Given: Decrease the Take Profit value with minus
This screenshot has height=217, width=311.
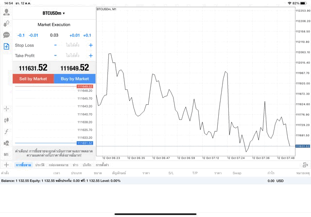Looking at the screenshot, I should pos(55,55).
